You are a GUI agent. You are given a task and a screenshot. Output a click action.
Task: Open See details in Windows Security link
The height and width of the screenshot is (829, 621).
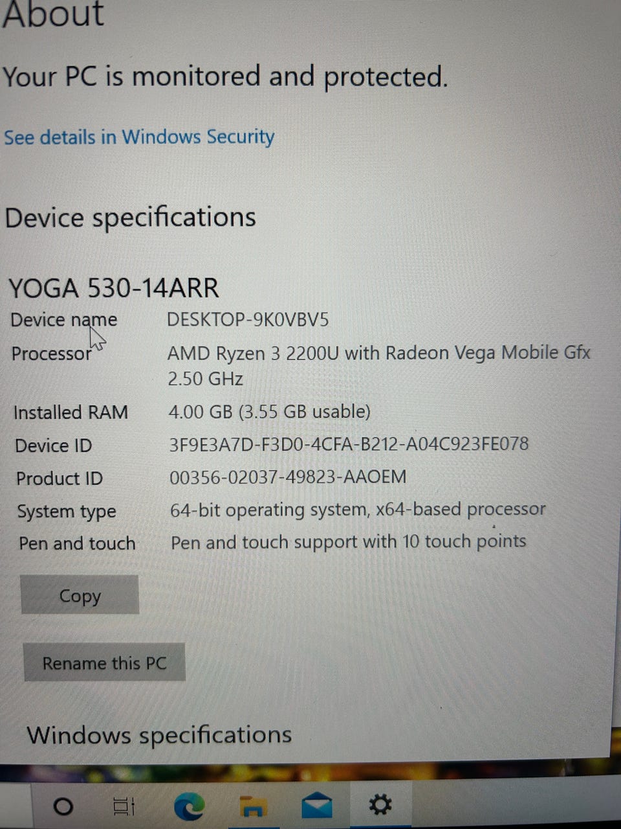pos(139,137)
